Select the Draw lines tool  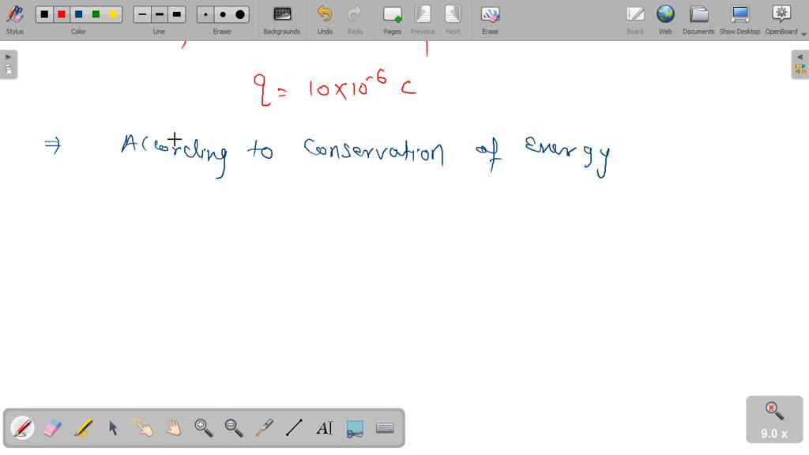(x=293, y=427)
